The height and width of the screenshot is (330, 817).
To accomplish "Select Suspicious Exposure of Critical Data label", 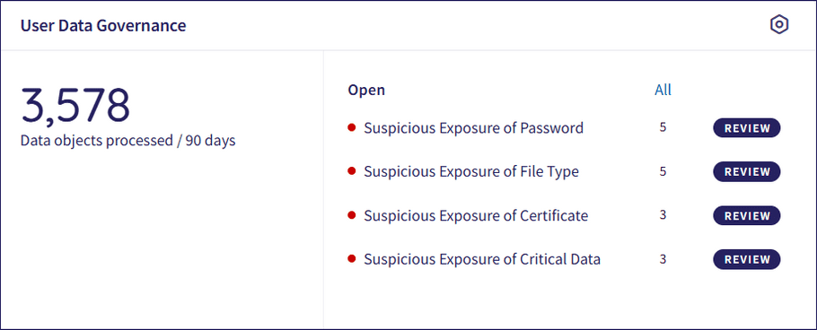I will [x=482, y=259].
